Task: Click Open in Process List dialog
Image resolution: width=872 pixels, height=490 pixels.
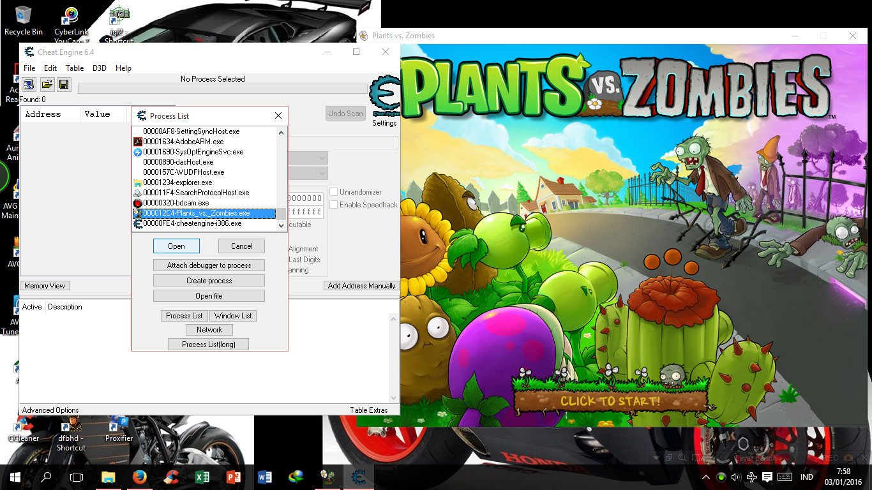Action: [176, 246]
